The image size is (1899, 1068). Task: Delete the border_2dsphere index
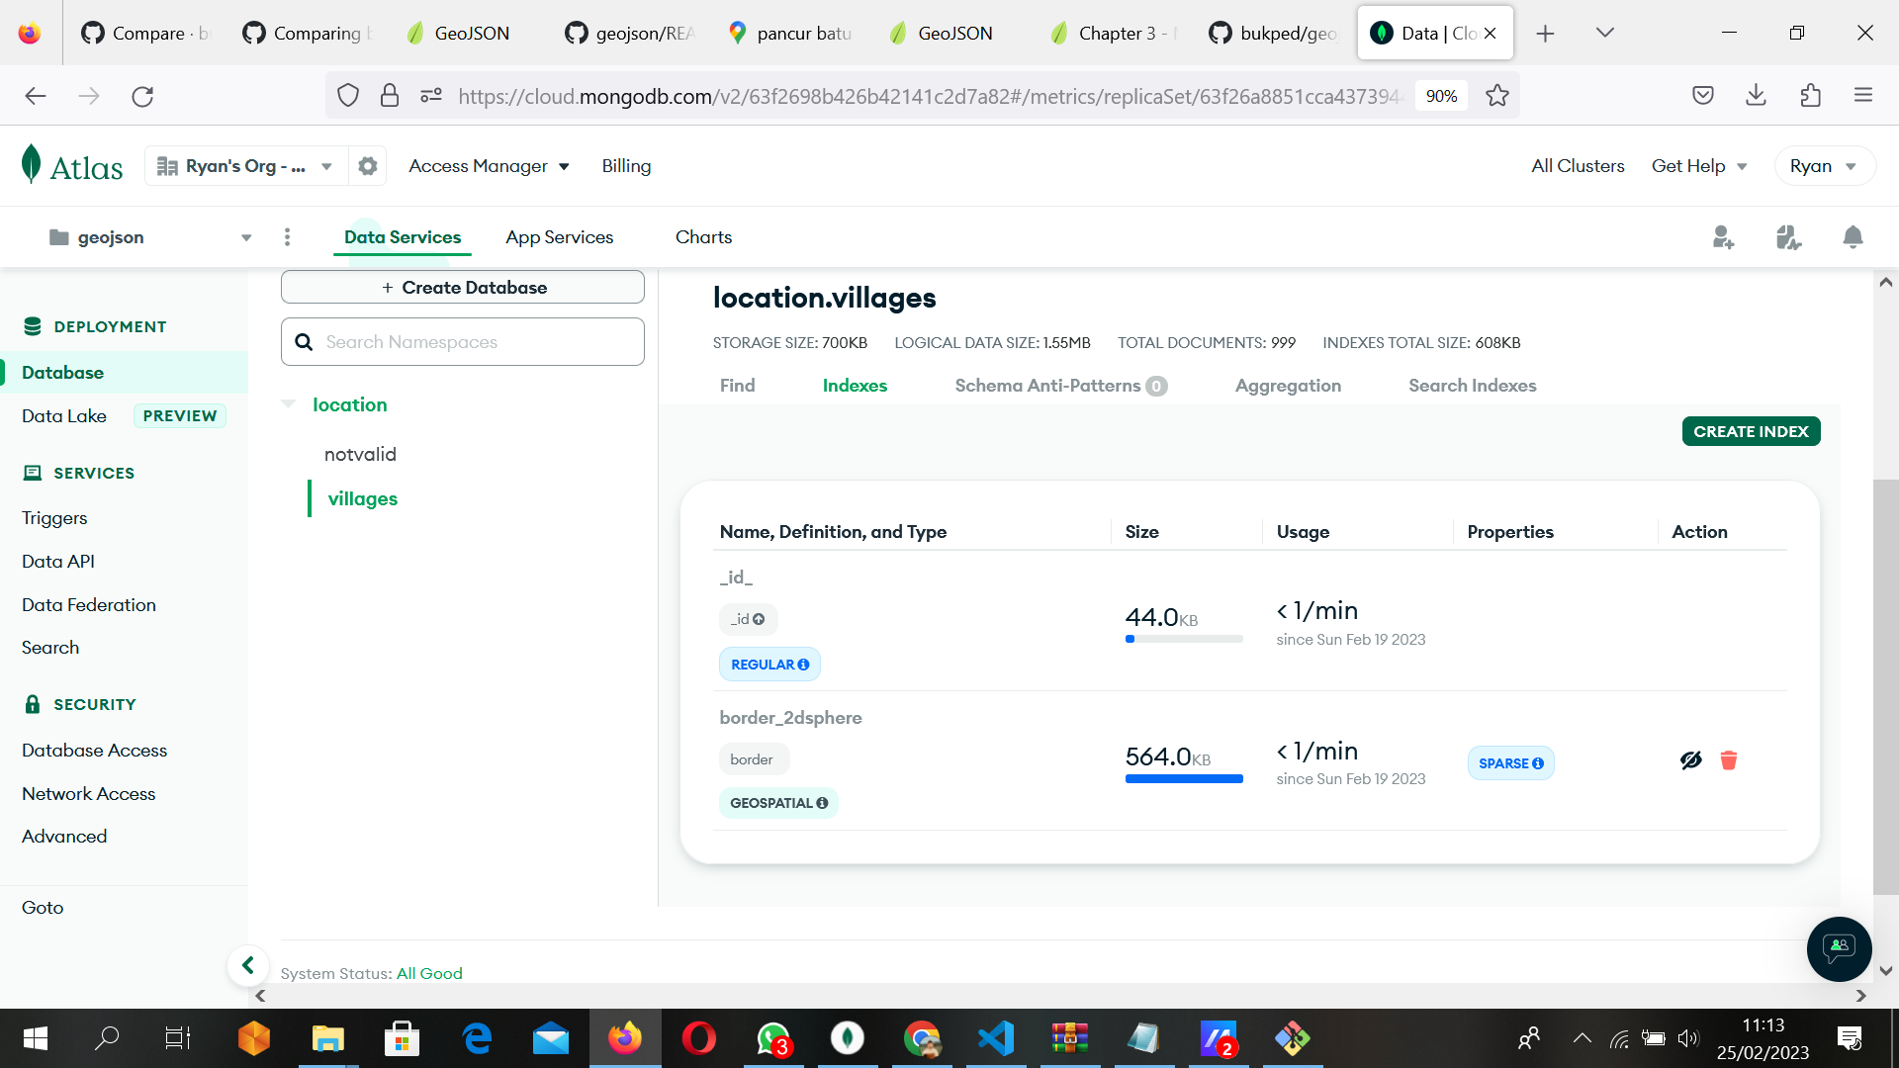1729,760
